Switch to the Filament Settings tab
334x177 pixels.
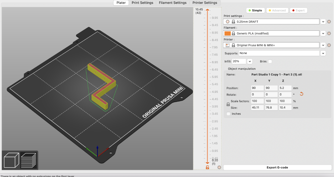[x=173, y=3]
